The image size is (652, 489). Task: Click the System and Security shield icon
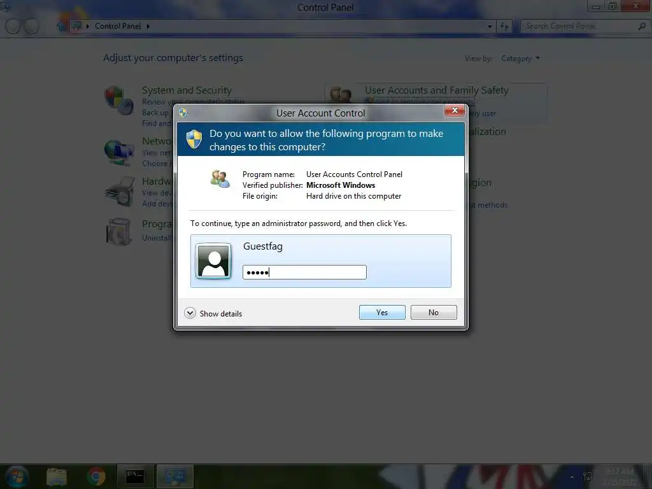[x=118, y=100]
